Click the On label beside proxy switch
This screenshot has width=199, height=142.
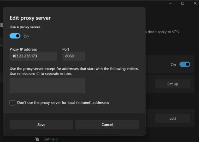click(x=26, y=36)
